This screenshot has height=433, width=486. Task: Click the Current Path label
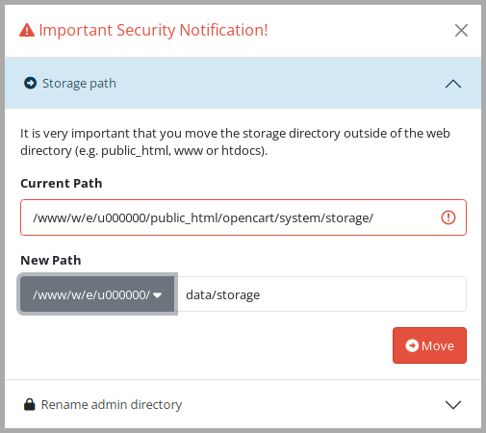click(x=62, y=183)
